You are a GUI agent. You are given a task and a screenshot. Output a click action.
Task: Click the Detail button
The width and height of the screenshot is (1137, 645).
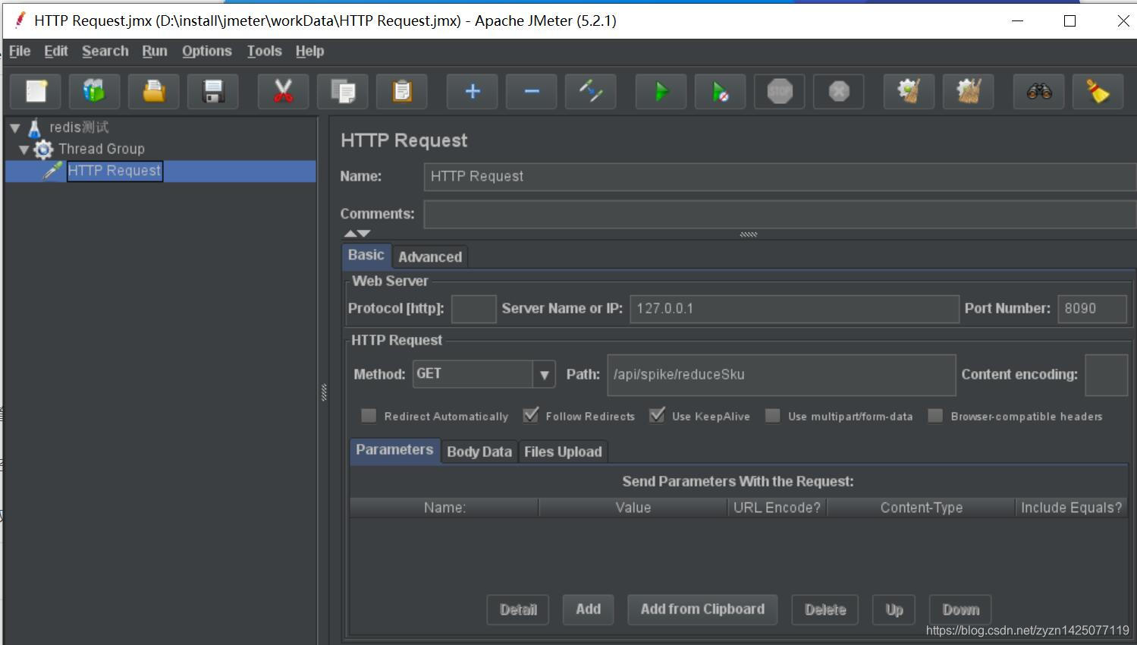(x=518, y=609)
